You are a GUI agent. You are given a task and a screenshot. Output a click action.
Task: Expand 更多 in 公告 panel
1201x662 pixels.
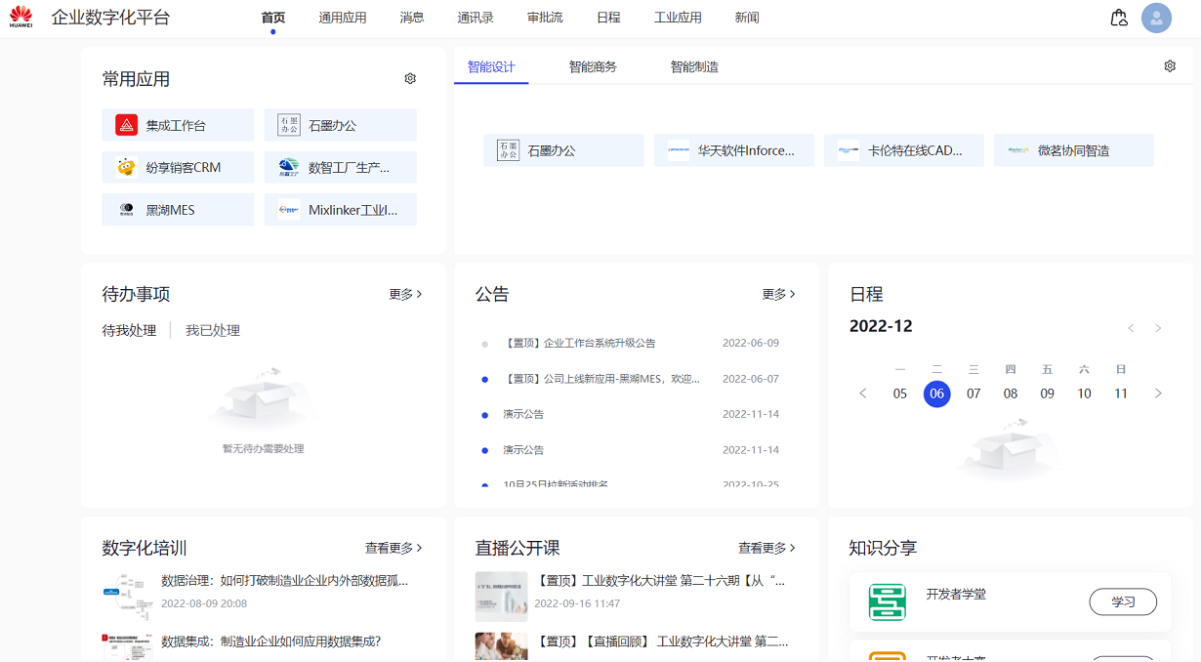(x=778, y=294)
